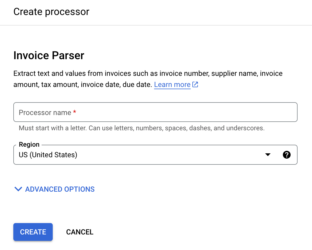Select the ADVANCED OPTIONS label text
Viewport: 312px width, 250px height.
(x=60, y=189)
